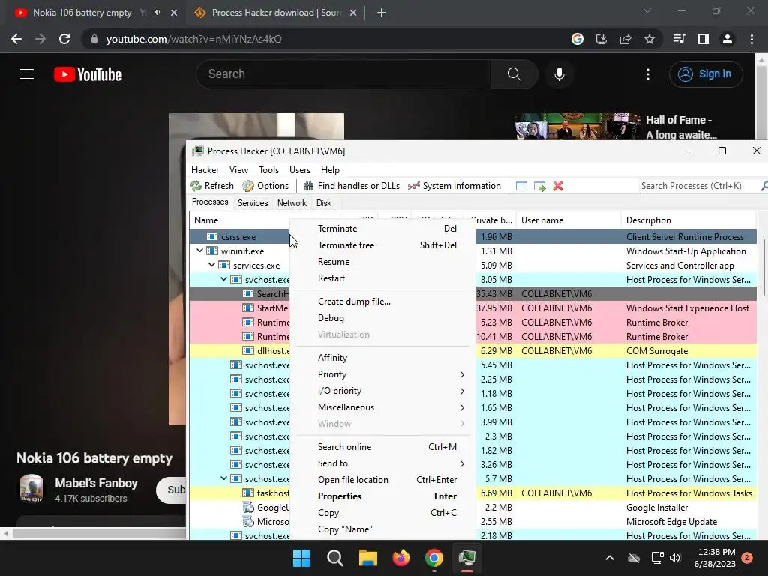Choose Debug in the context menu

[x=383, y=318]
